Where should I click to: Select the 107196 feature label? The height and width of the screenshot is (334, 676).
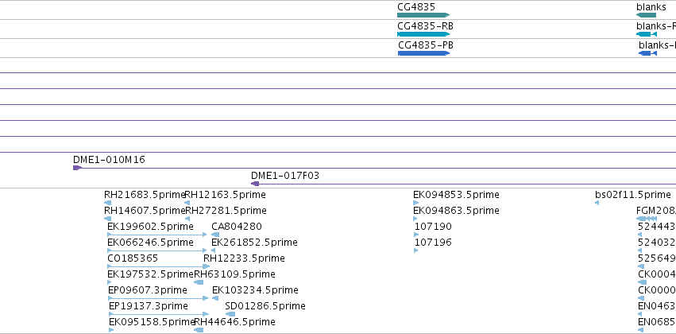[x=433, y=243]
